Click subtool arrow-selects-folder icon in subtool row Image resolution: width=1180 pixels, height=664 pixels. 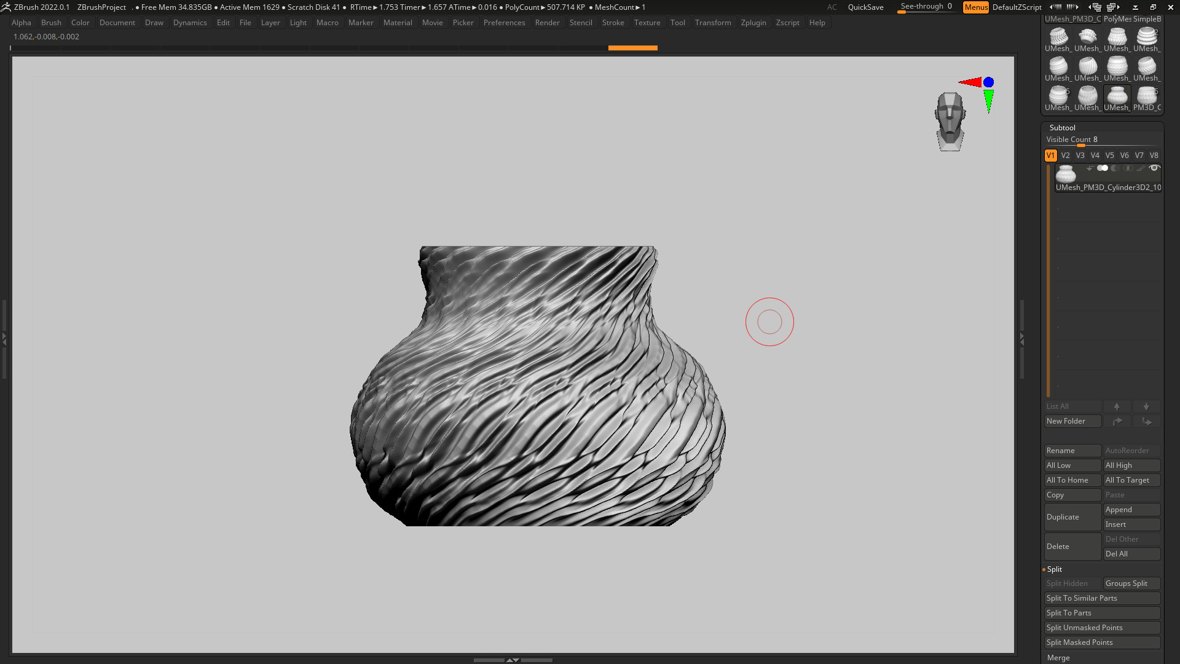(x=1090, y=168)
